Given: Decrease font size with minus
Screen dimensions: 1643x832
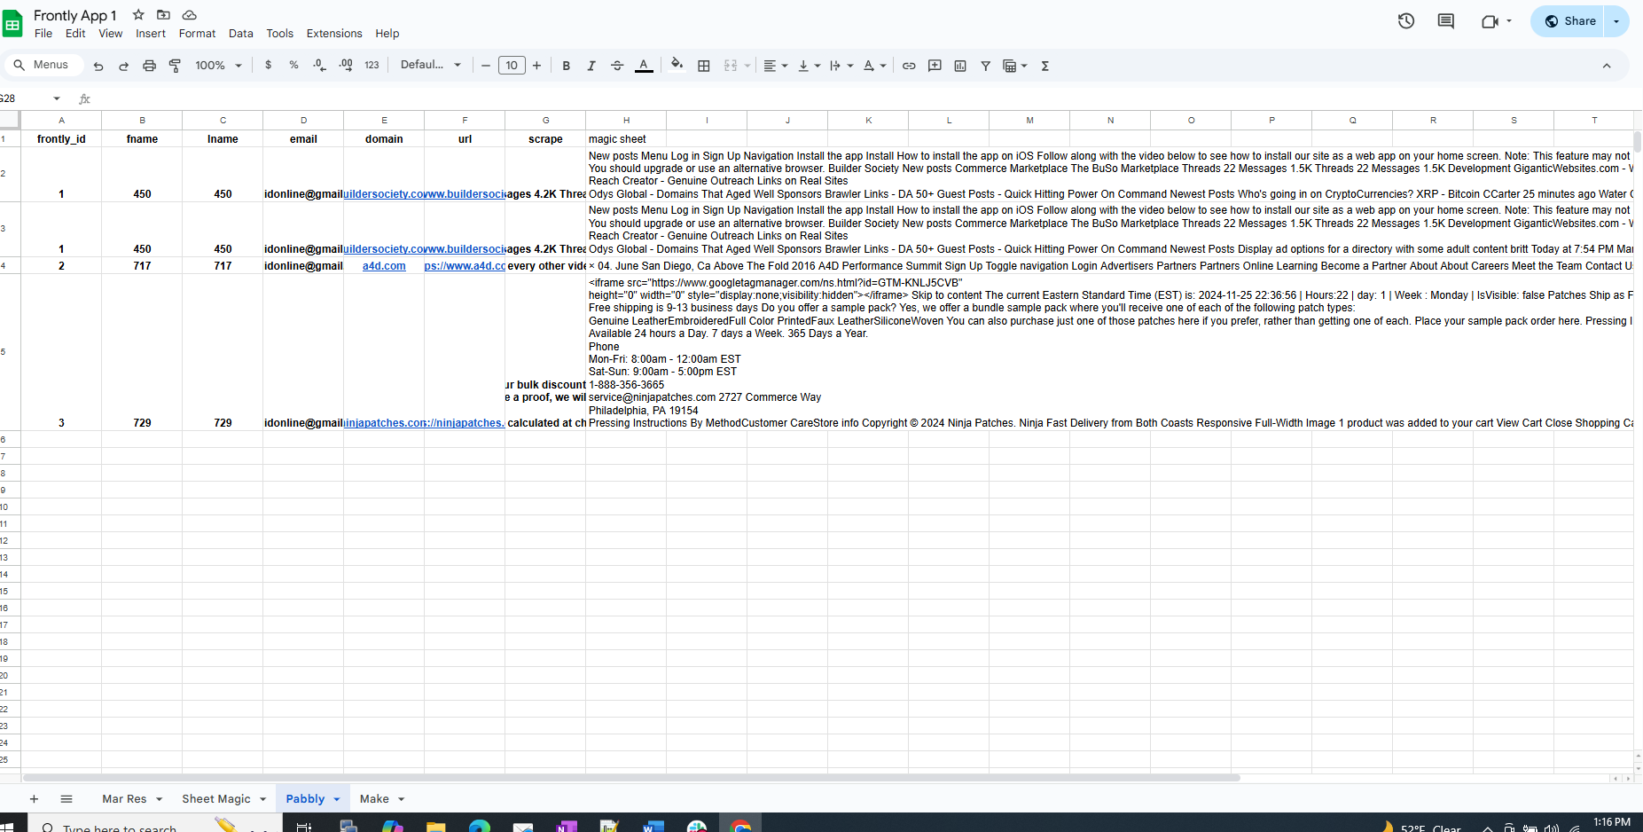Looking at the screenshot, I should tap(486, 66).
